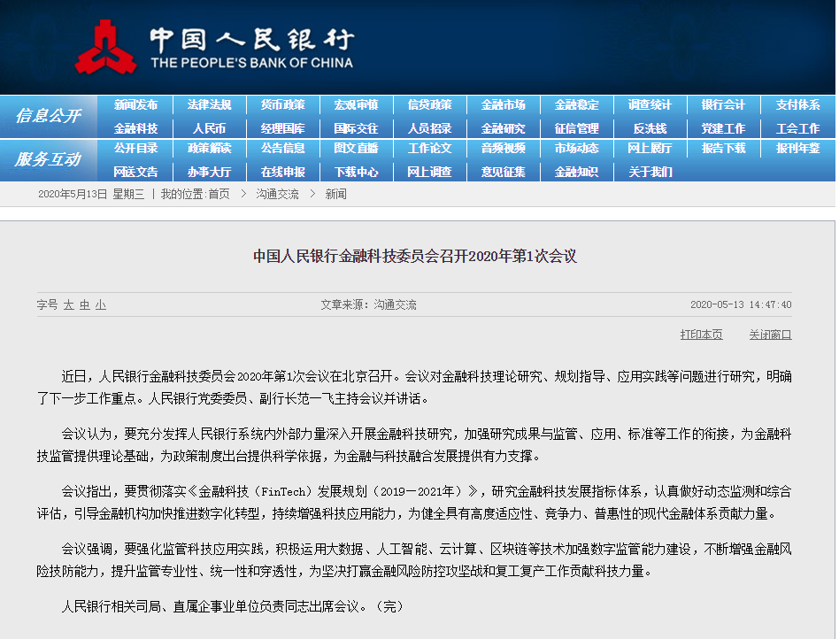Select 网上调查 navigation item
839x639 pixels.
(429, 172)
